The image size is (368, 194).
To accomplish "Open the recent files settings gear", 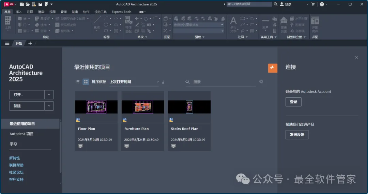I will click(261, 82).
